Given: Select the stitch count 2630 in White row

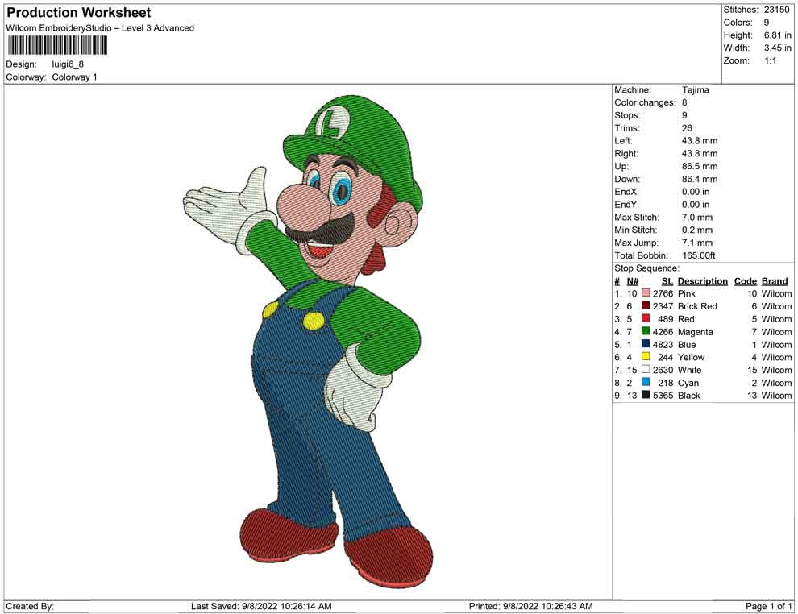Looking at the screenshot, I should [x=663, y=370].
